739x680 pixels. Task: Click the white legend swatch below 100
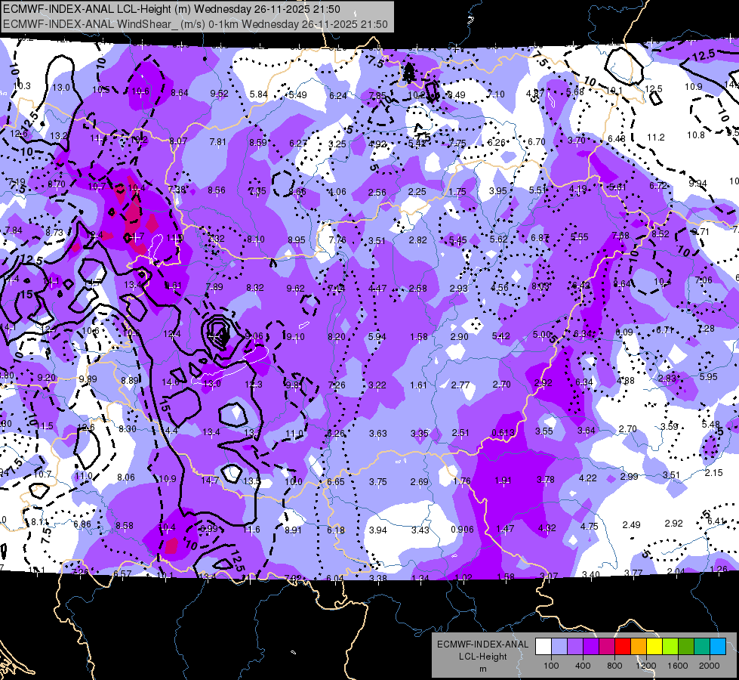pos(543,647)
